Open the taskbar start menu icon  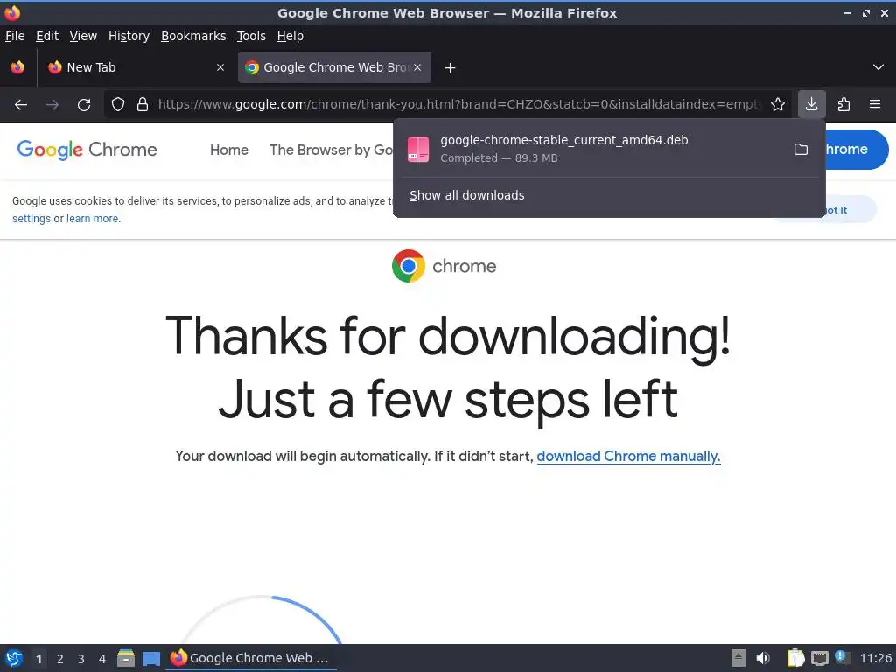14,658
